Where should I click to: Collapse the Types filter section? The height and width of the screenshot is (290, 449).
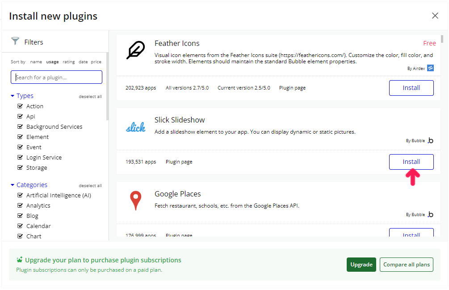pyautogui.click(x=22, y=96)
